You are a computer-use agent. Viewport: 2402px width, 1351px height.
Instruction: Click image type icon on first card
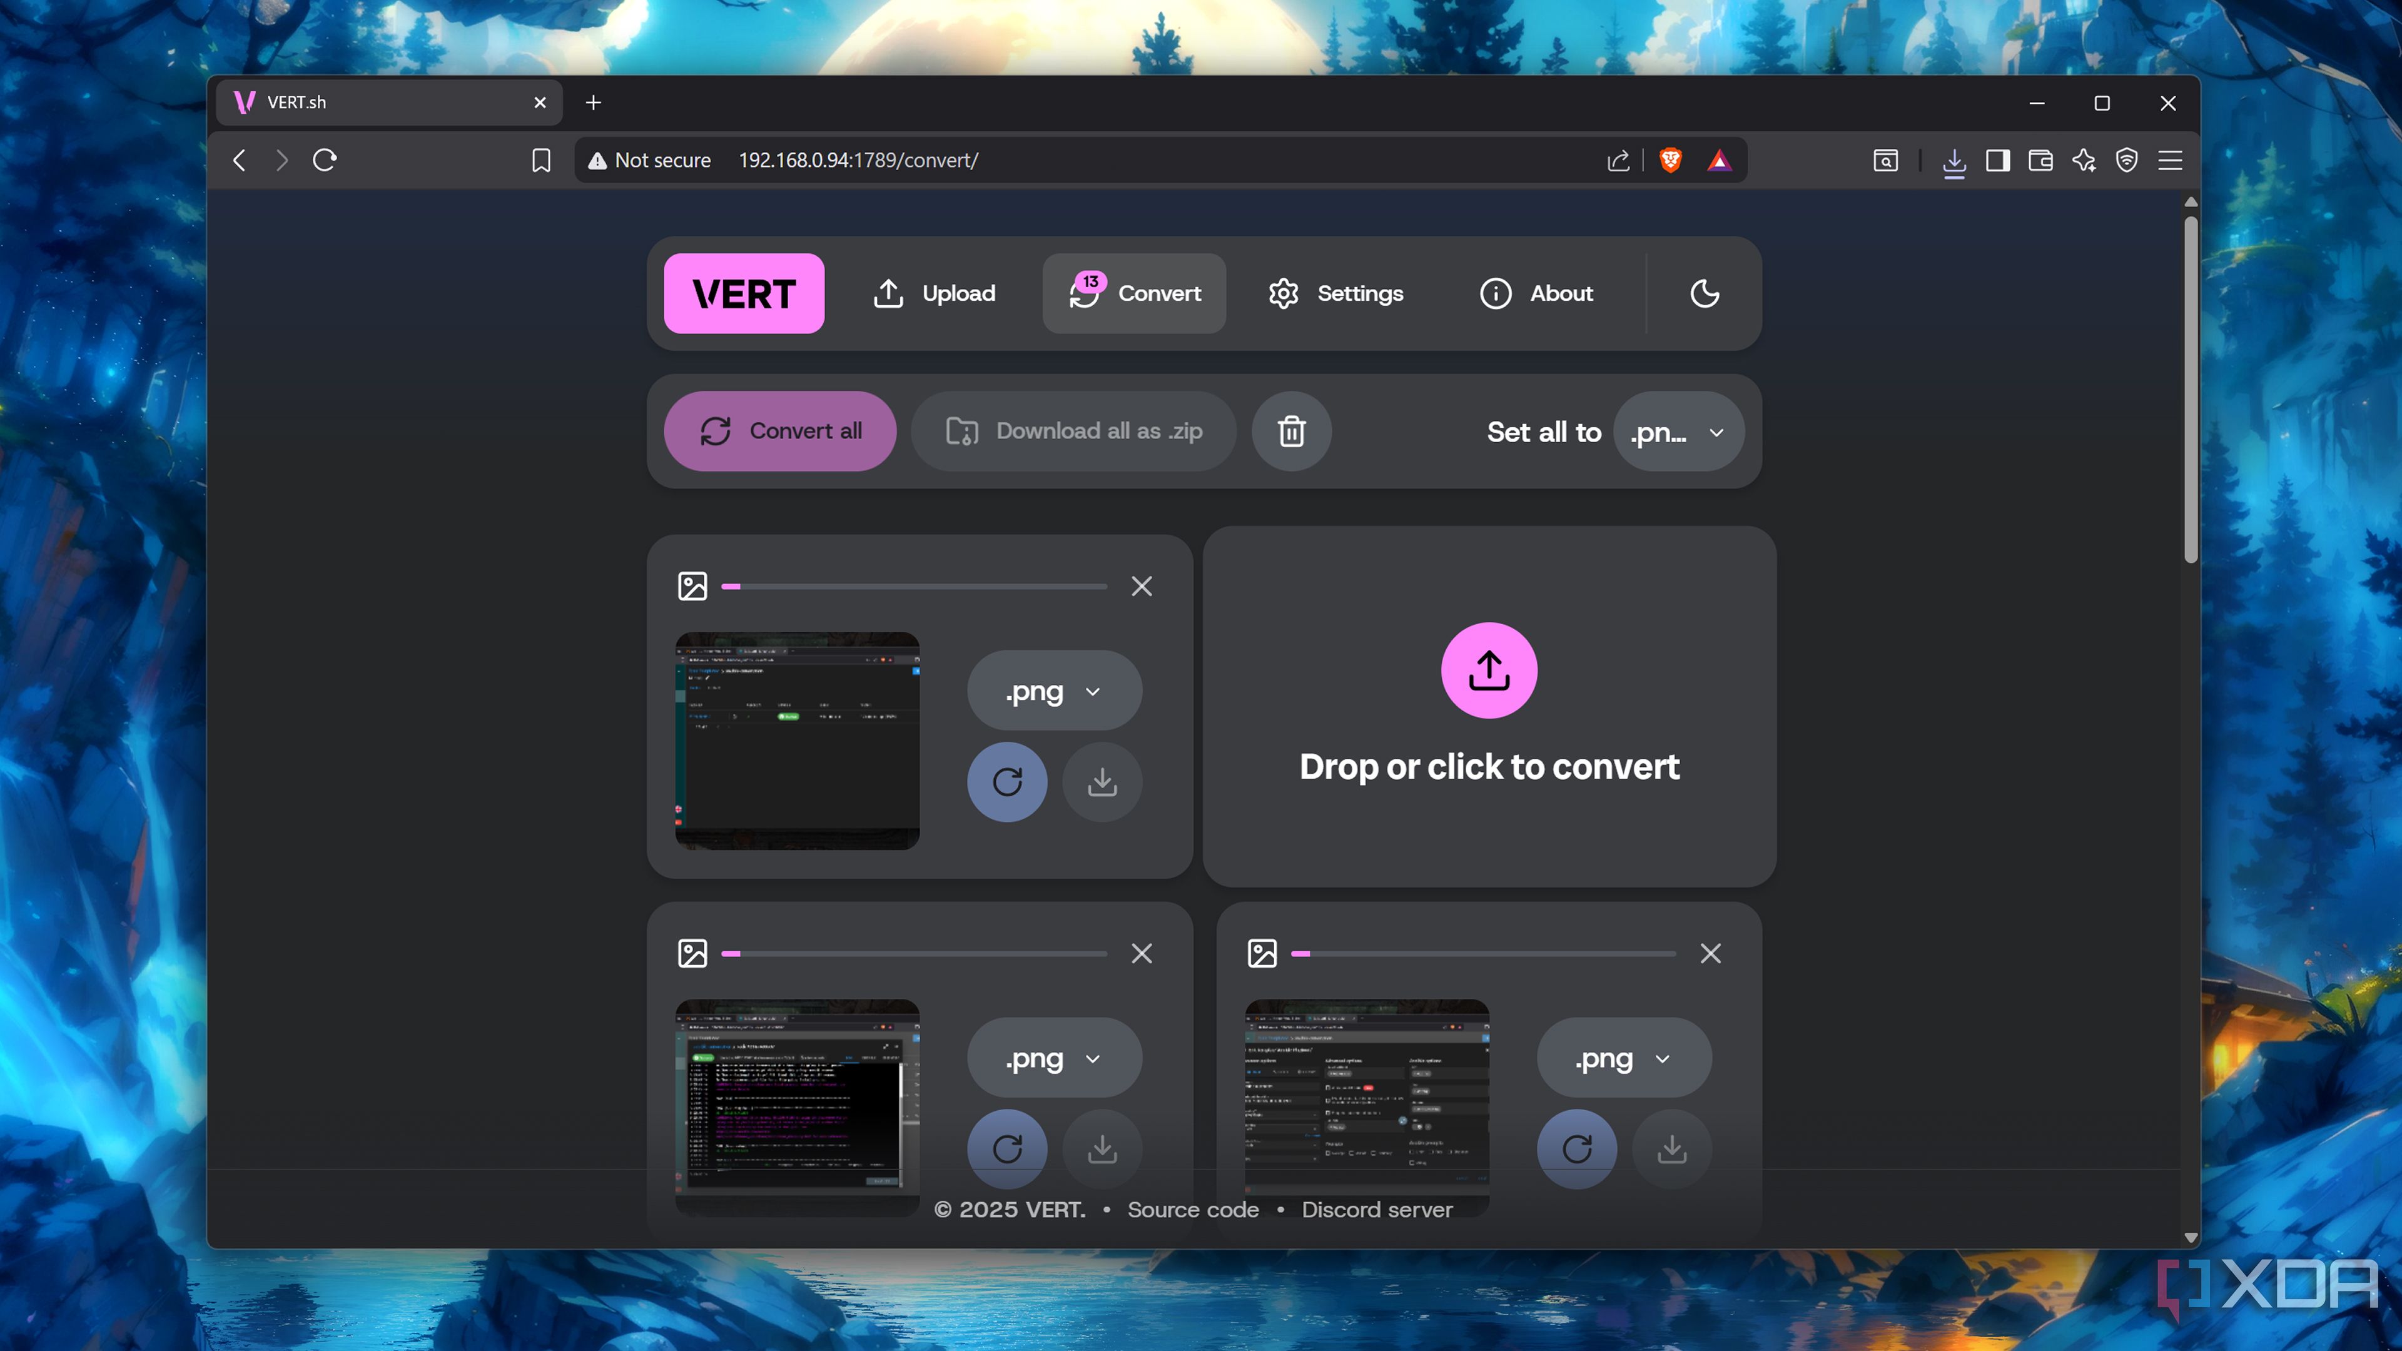(x=692, y=587)
